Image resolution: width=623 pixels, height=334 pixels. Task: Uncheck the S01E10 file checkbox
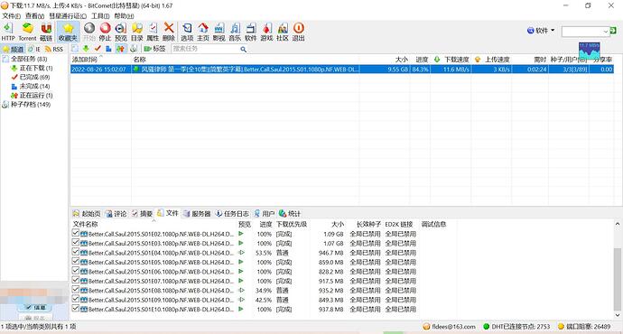click(76, 308)
